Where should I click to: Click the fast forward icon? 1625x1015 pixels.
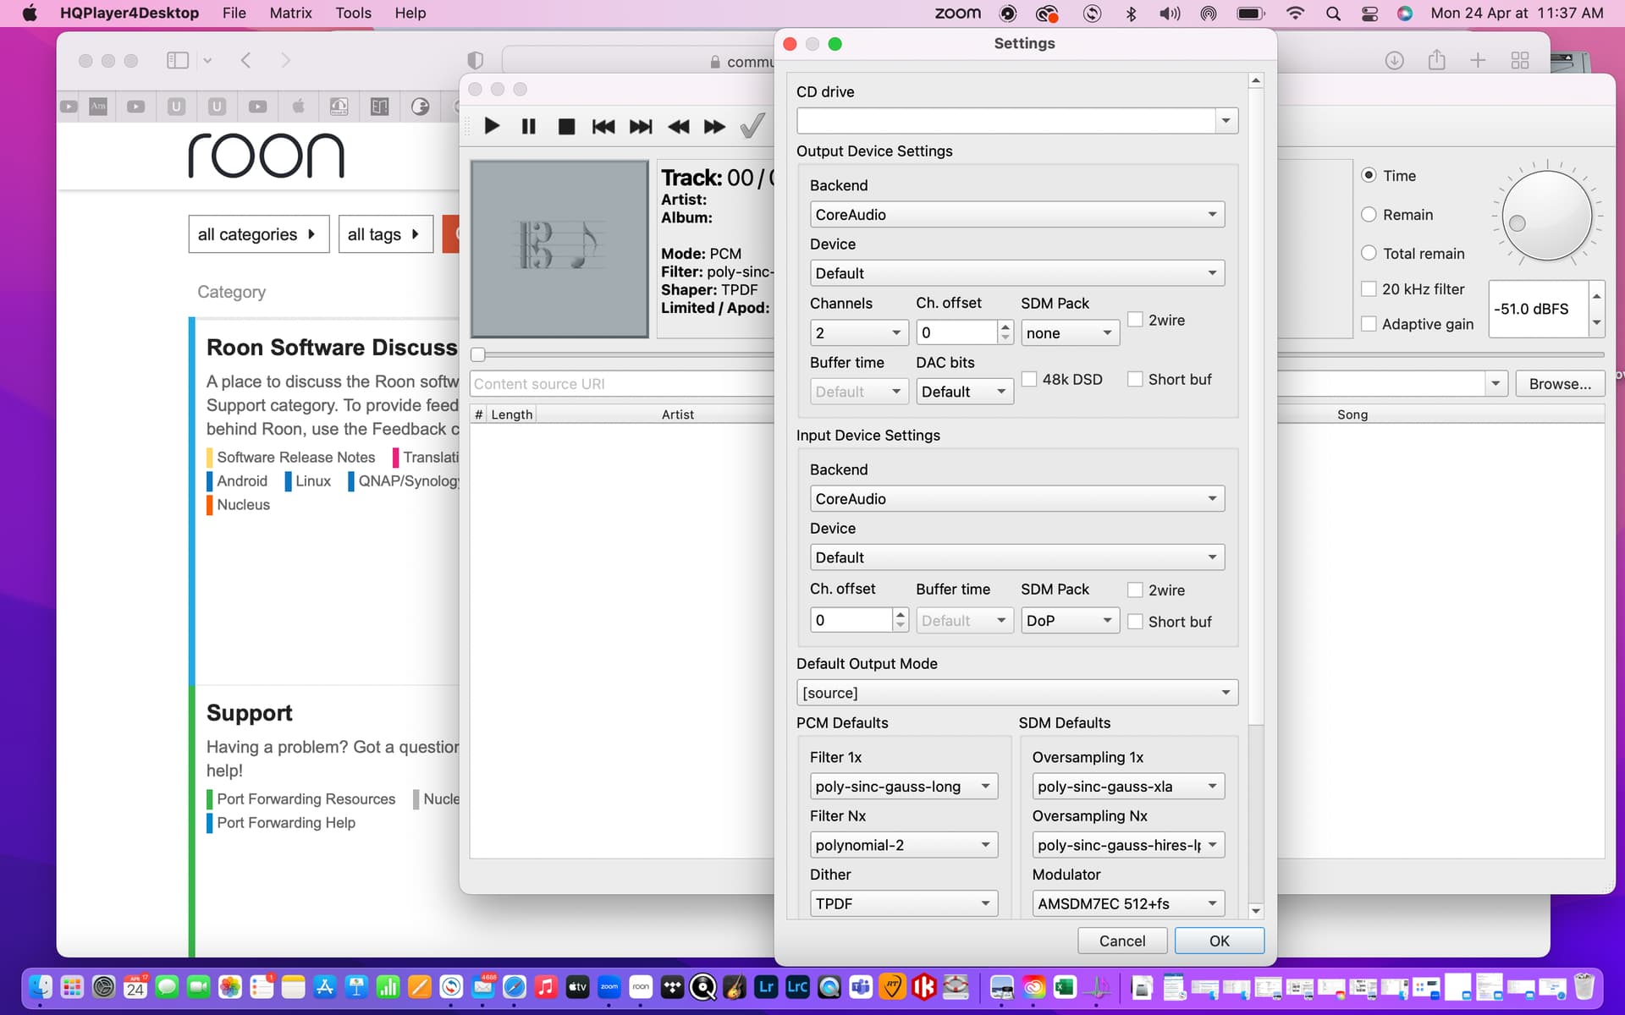[x=714, y=127]
